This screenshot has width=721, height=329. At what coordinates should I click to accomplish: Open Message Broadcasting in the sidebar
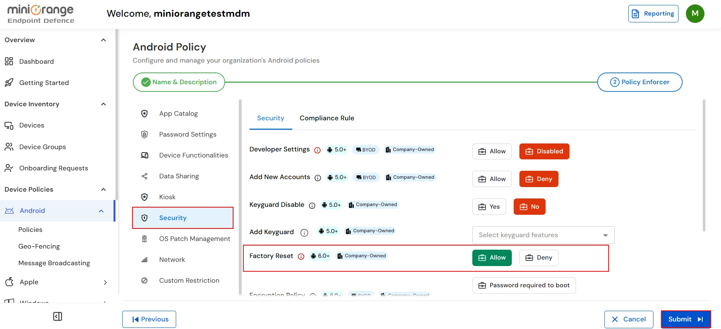tap(54, 263)
